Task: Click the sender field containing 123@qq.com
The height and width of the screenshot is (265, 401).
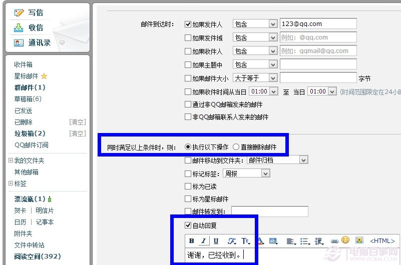Action: point(318,23)
